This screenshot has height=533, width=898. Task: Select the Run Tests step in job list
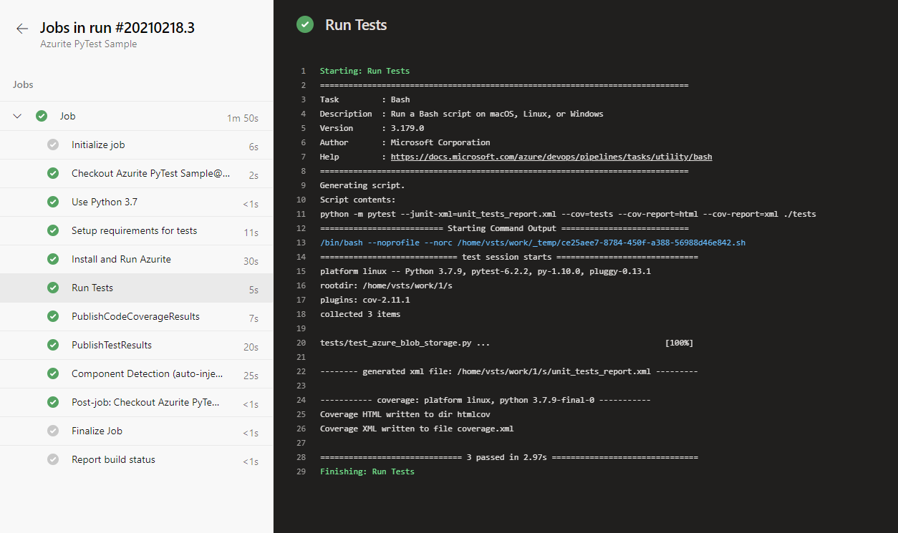tap(92, 288)
